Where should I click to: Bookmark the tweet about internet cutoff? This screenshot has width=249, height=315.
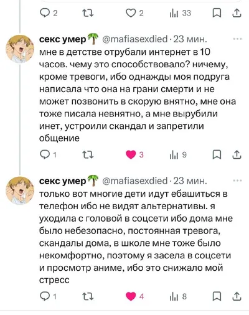click(x=217, y=155)
